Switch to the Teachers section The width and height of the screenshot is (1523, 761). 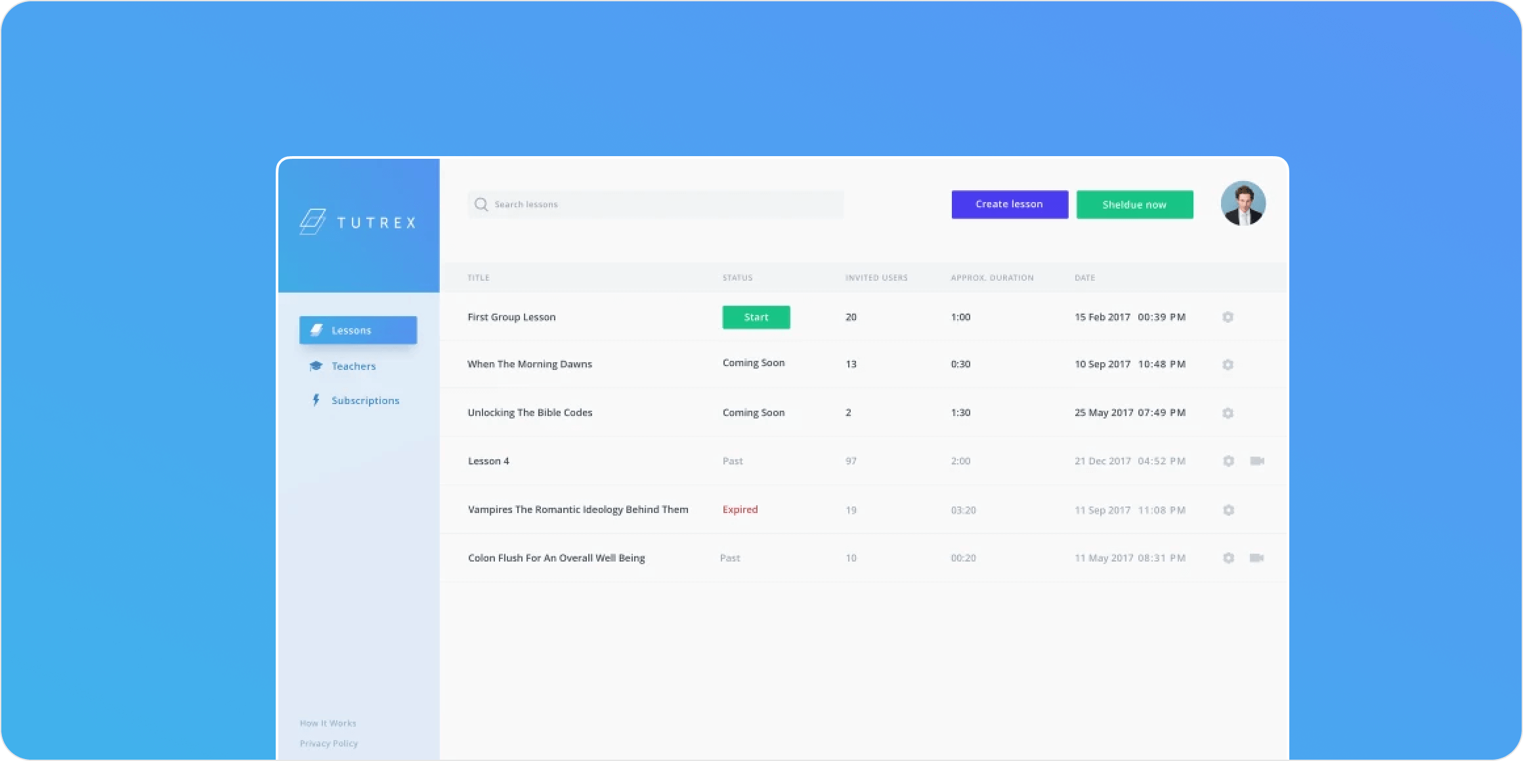(353, 365)
